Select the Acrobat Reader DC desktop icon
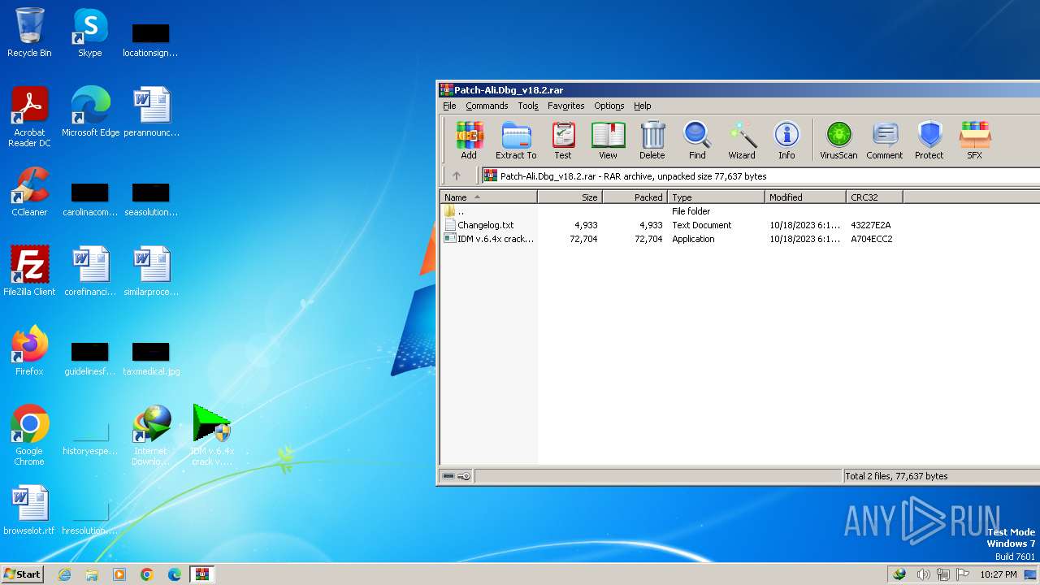Image resolution: width=1040 pixels, height=585 pixels. pyautogui.click(x=29, y=118)
